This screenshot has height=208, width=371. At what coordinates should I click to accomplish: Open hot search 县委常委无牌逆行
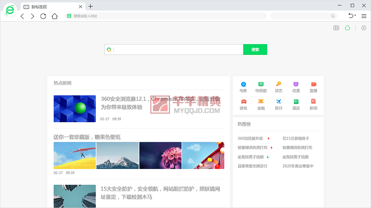tap(252, 166)
